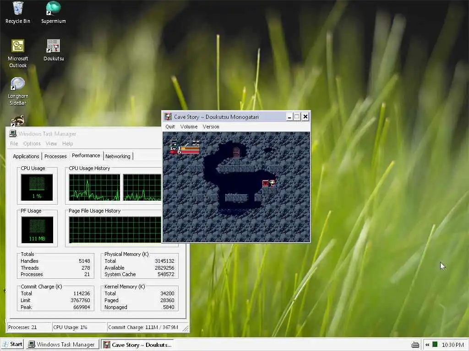The height and width of the screenshot is (351, 469).
Task: Click Commit Charge Limit 3767760
Action: (x=80, y=300)
